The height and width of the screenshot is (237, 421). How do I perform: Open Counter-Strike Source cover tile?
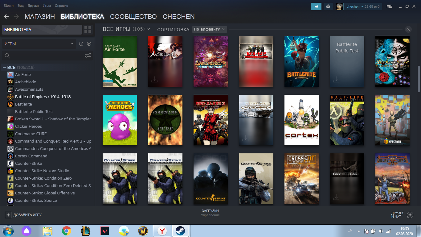pyautogui.click(x=256, y=179)
